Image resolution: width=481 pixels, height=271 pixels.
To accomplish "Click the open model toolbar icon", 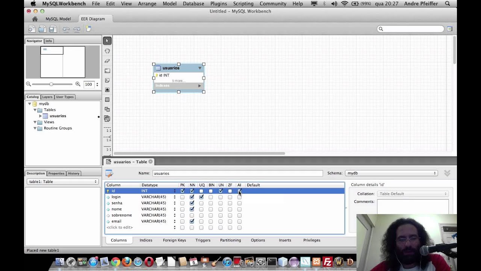I will [42, 29].
